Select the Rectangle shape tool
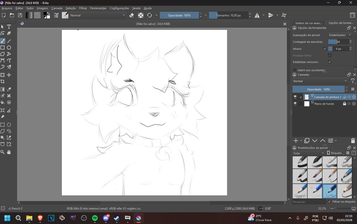The width and height of the screenshot is (357, 224). coord(2,48)
